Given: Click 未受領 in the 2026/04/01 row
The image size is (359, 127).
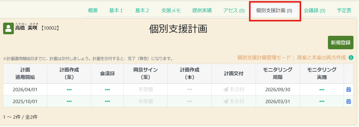Looking at the screenshot, I should coord(146,90).
